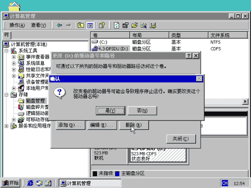Open the properties toolbar icon
Screen dimensions: 251x188
125,25
